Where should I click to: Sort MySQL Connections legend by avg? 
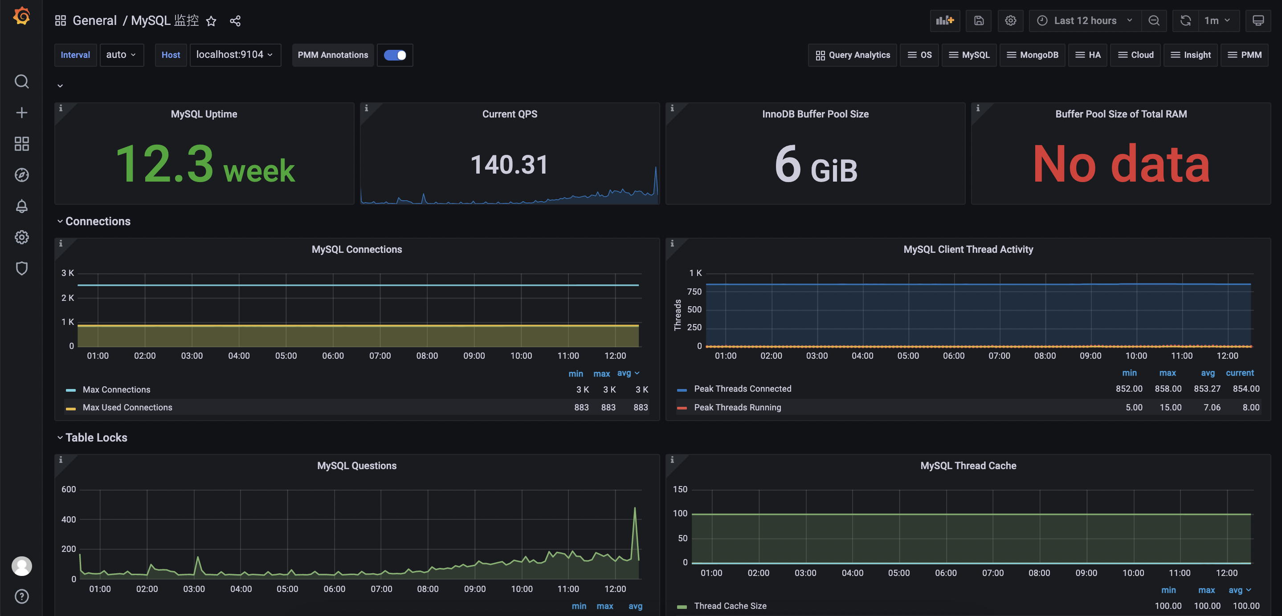tap(628, 373)
